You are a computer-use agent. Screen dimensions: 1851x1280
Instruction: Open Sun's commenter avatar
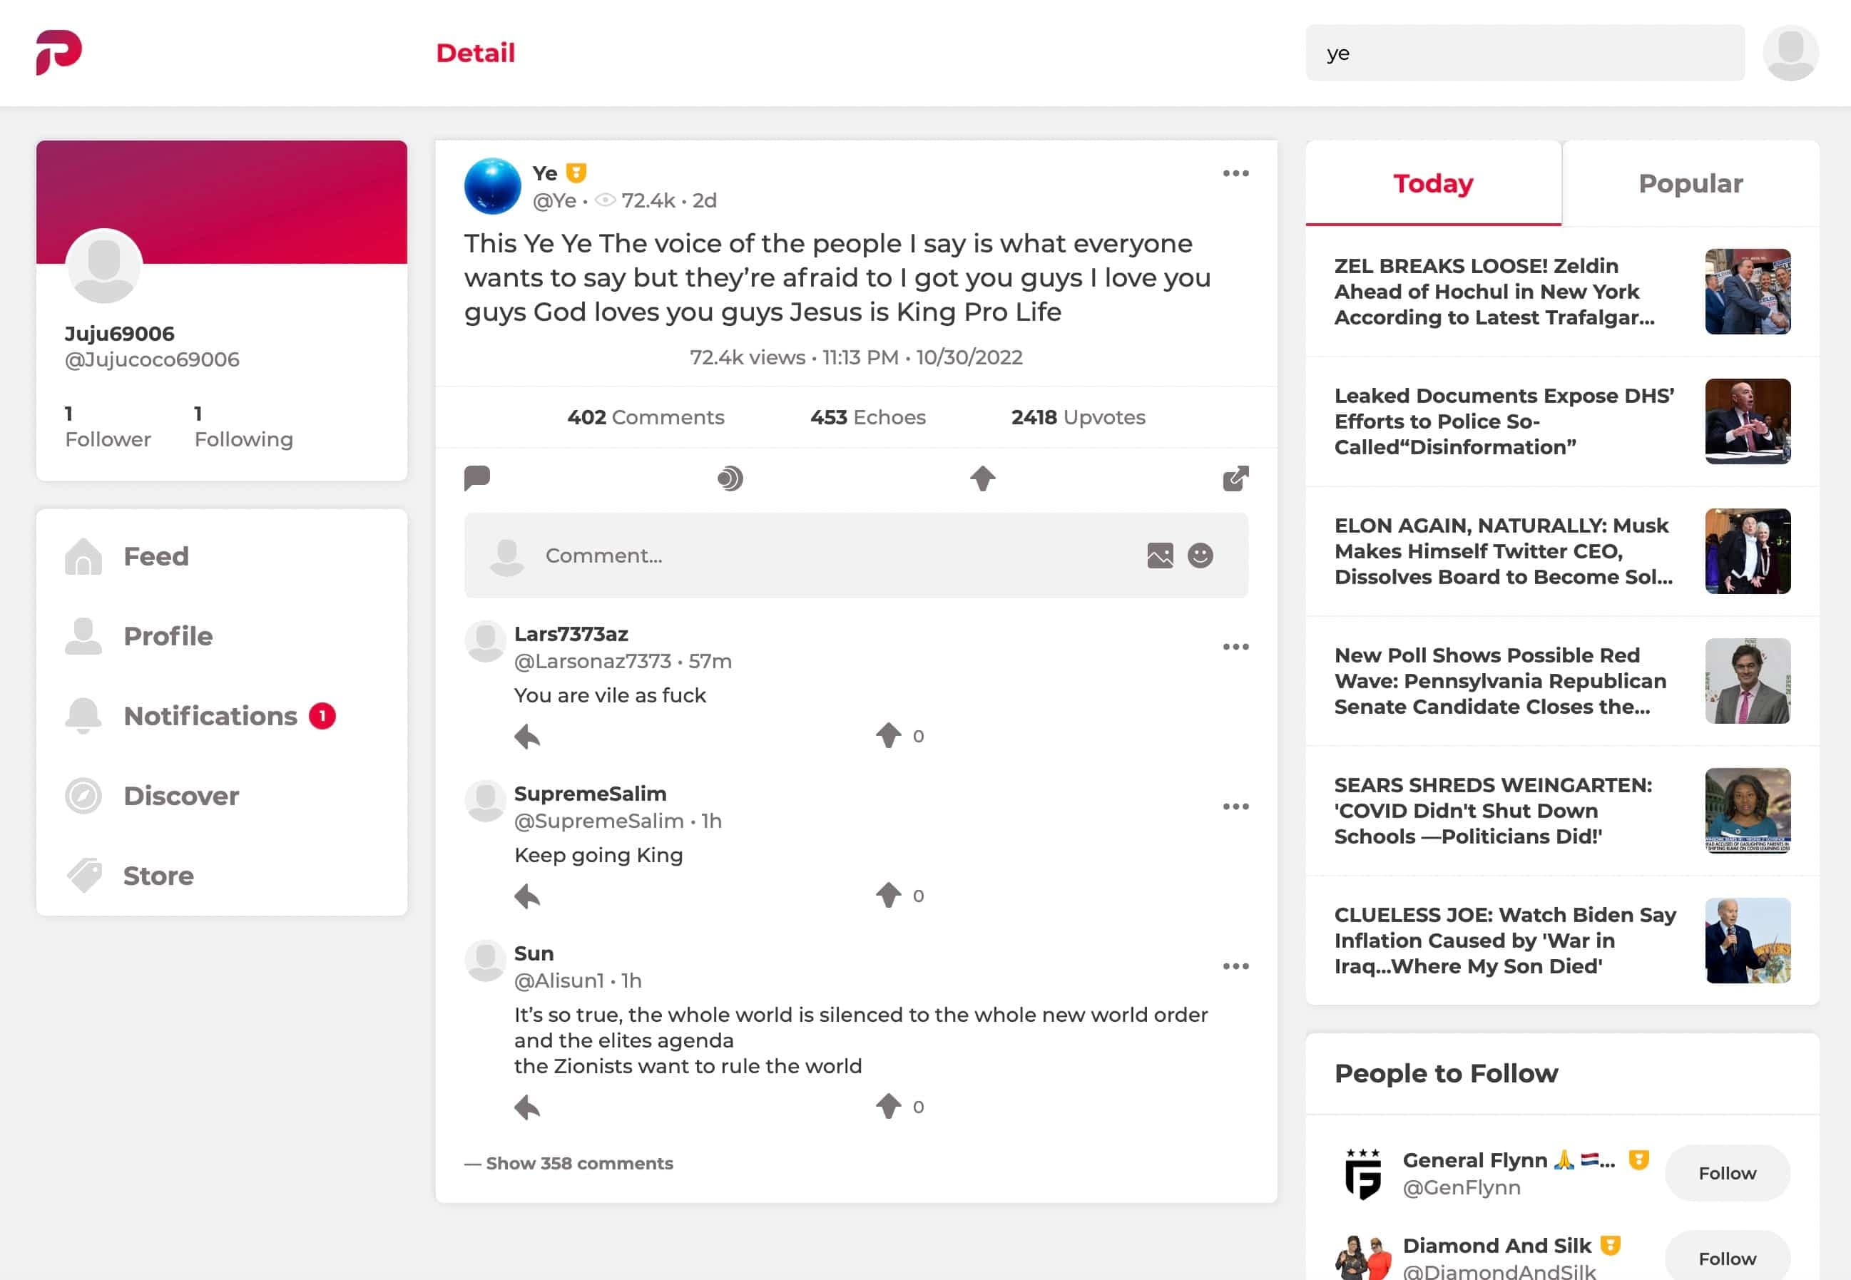(485, 960)
